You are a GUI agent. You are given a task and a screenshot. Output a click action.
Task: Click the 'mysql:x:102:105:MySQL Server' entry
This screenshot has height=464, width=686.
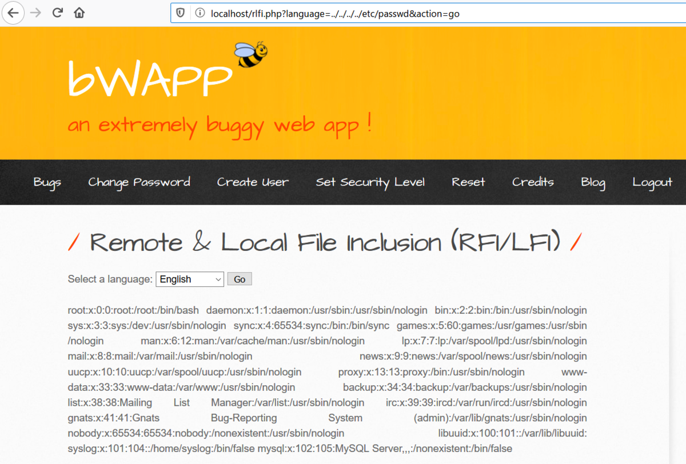[385, 449]
